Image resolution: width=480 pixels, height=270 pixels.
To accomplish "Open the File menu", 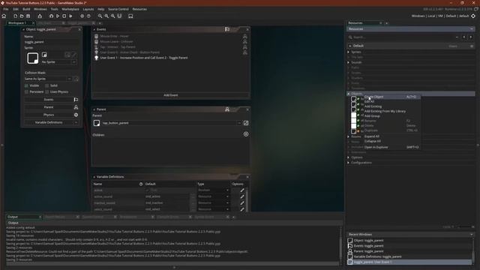I will pos(6,9).
